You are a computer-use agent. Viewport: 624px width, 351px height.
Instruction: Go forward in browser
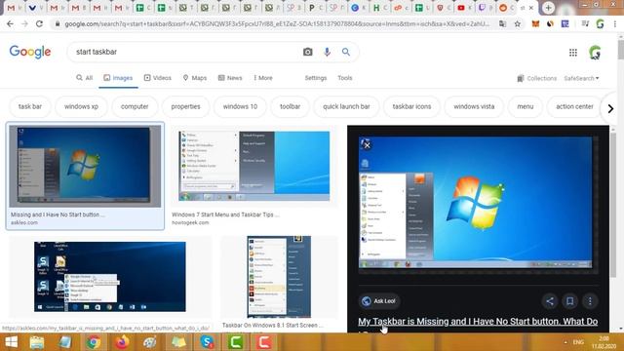(24, 23)
